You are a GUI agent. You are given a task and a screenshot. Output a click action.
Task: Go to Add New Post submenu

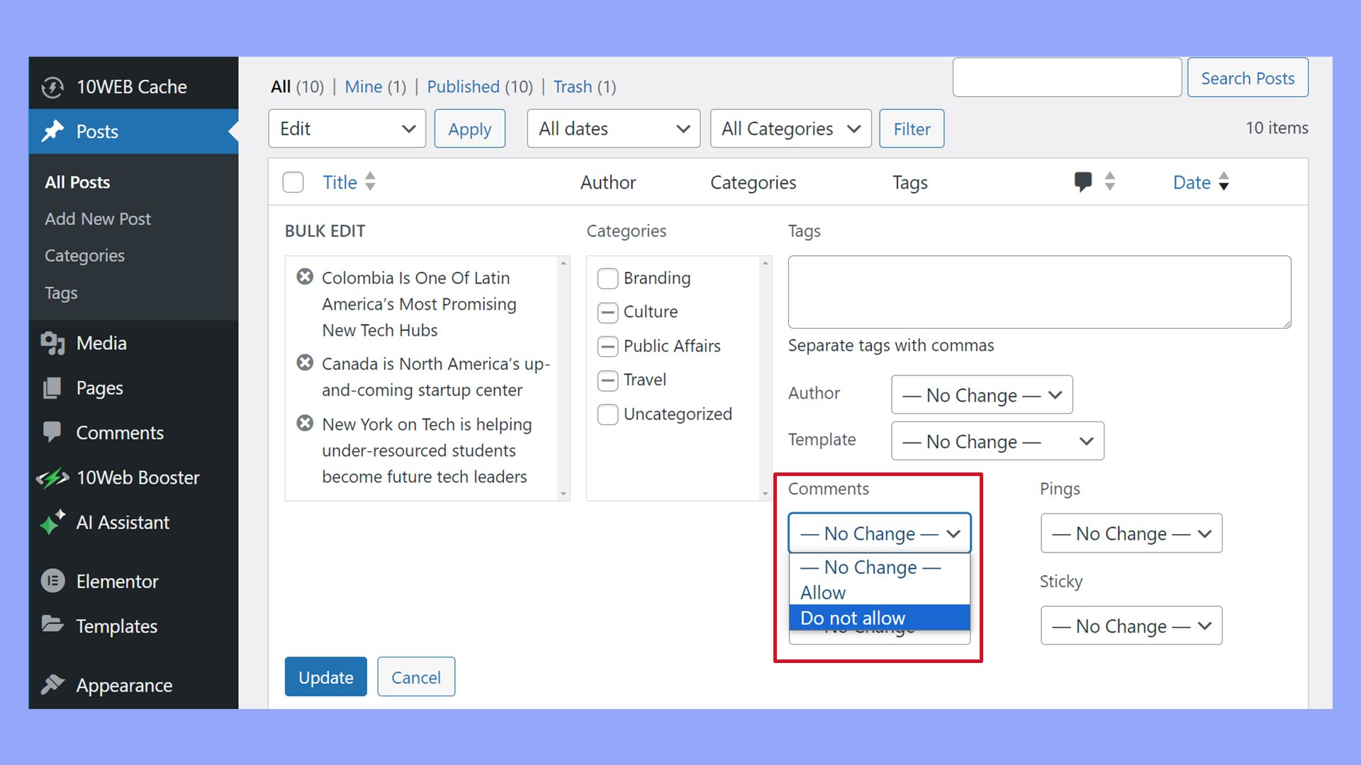[x=98, y=219]
